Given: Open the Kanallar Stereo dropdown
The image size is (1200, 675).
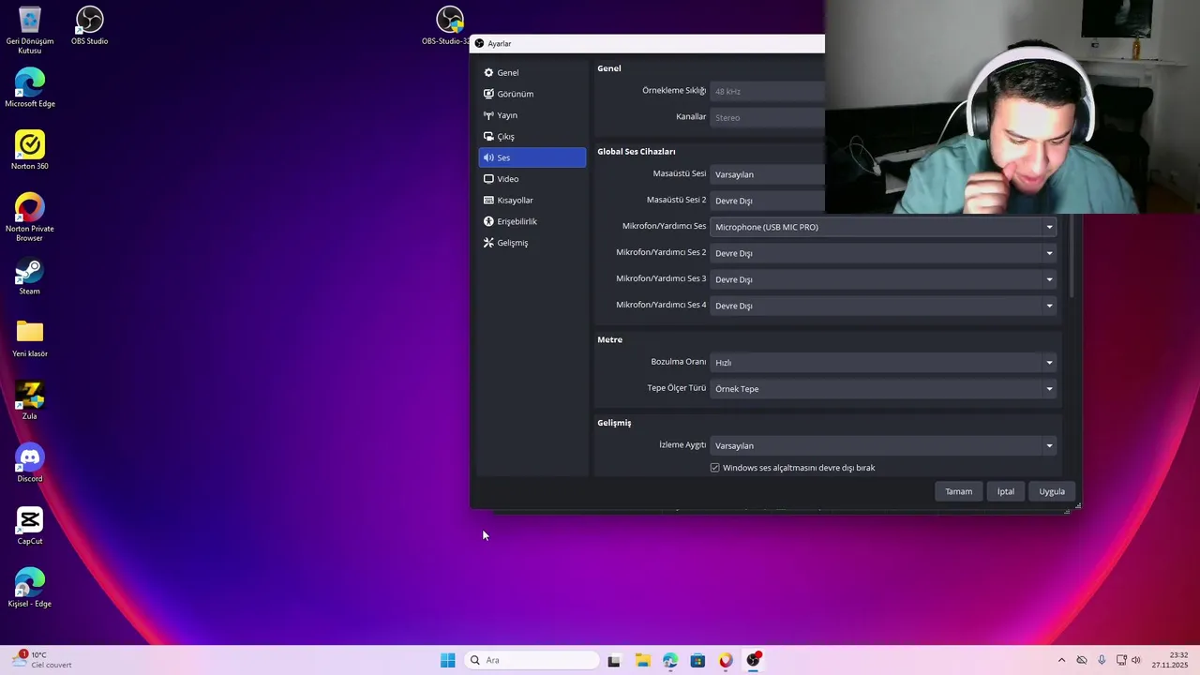Looking at the screenshot, I should click(x=767, y=117).
